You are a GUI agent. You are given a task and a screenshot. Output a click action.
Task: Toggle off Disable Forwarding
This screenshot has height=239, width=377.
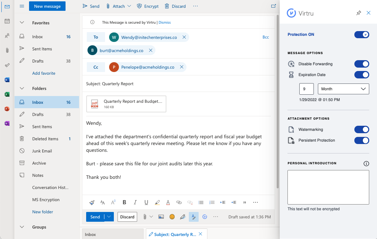tap(362, 64)
